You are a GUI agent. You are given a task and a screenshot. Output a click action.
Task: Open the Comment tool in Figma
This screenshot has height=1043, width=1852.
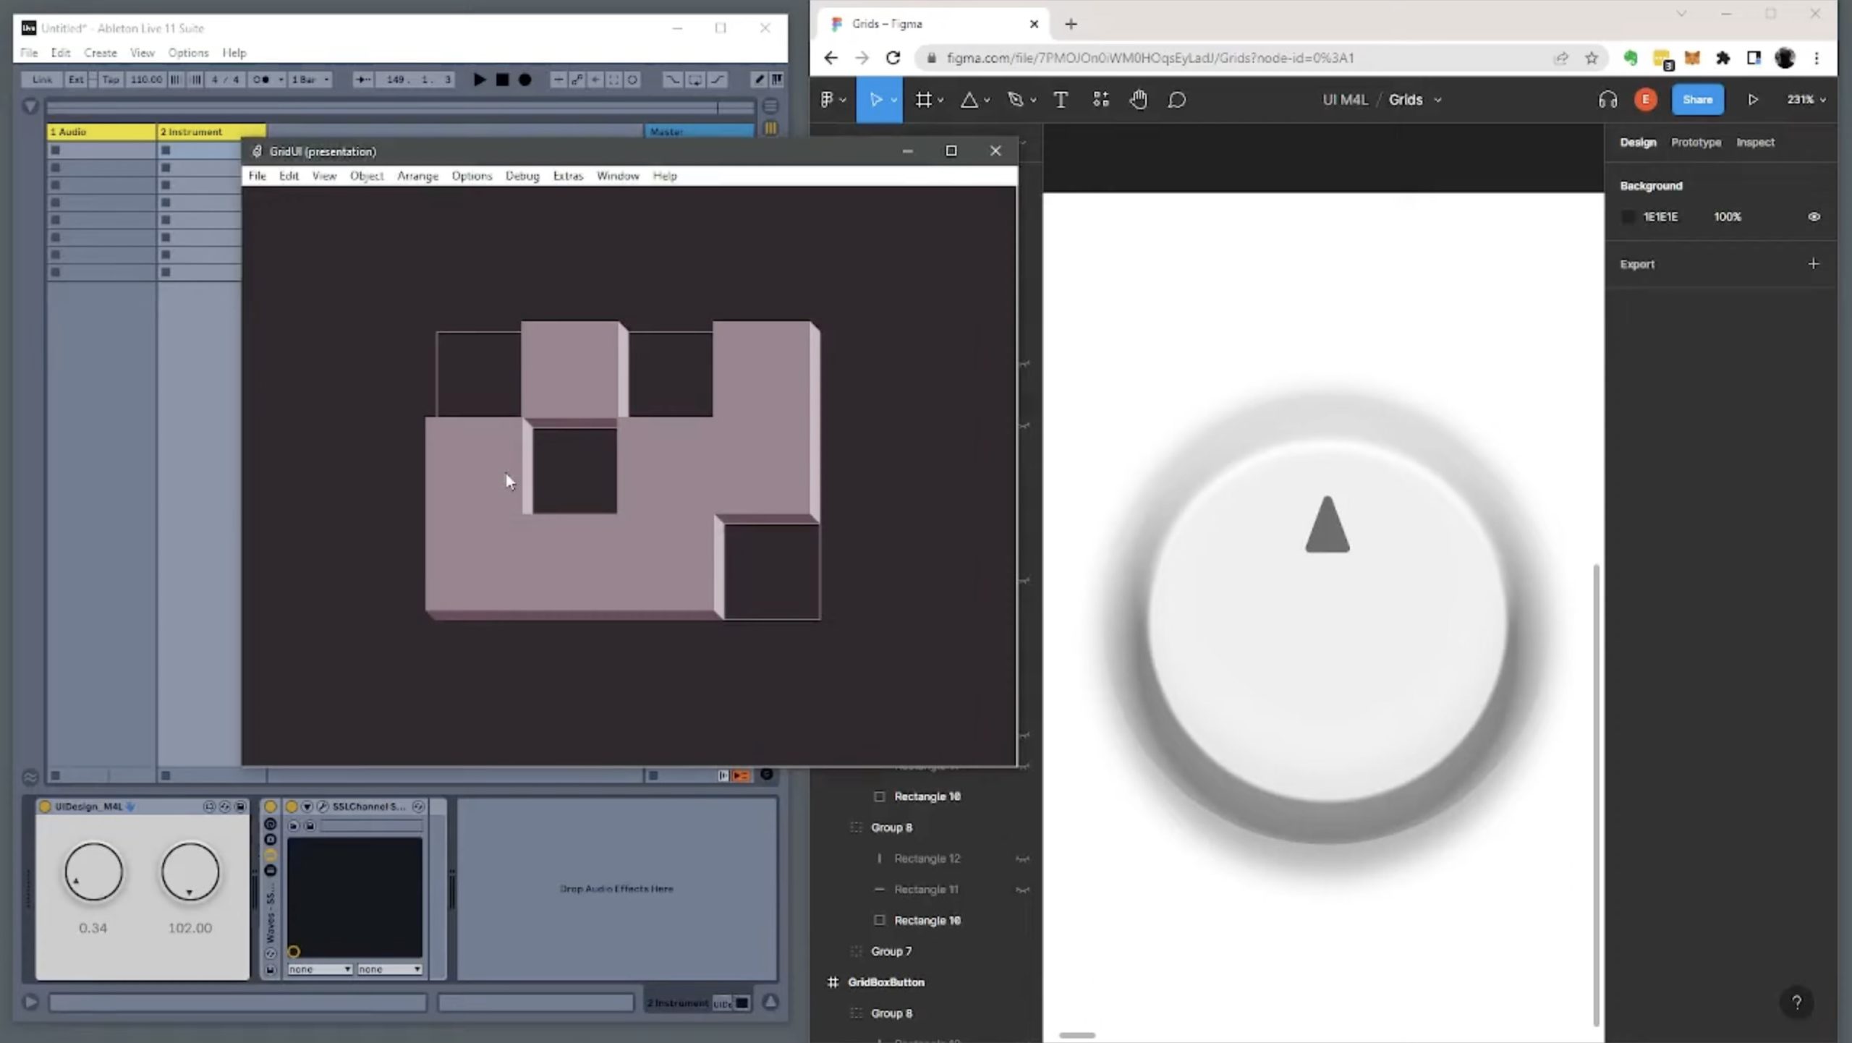1176,99
